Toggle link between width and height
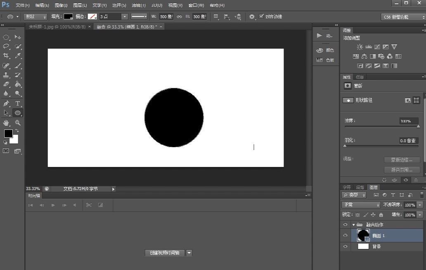This screenshot has height=270, width=426. coord(179,16)
